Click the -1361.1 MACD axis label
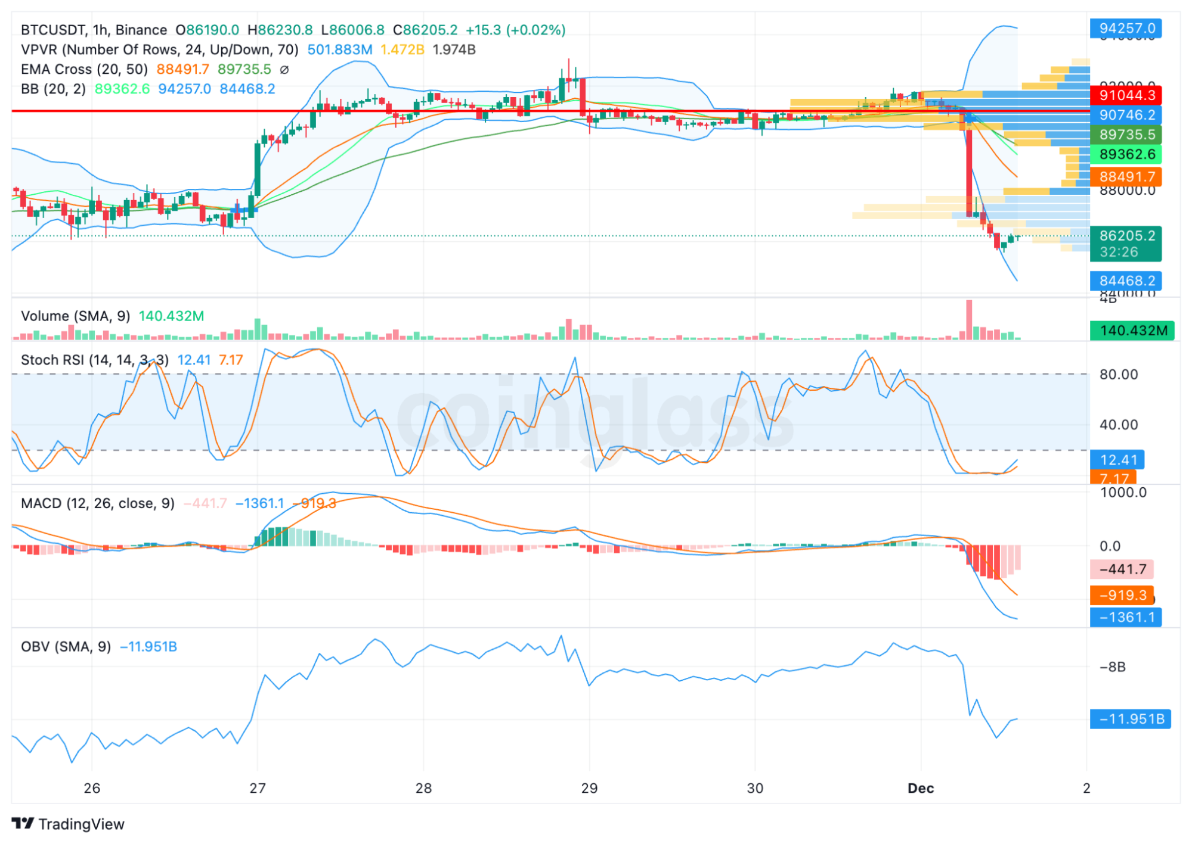This screenshot has width=1192, height=844. click(x=1125, y=617)
